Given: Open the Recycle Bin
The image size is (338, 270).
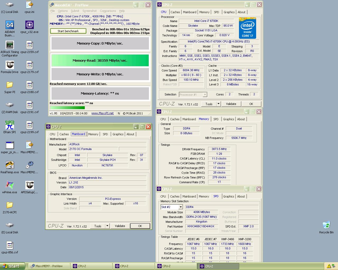Looking at the screenshot, I should [x=326, y=228].
